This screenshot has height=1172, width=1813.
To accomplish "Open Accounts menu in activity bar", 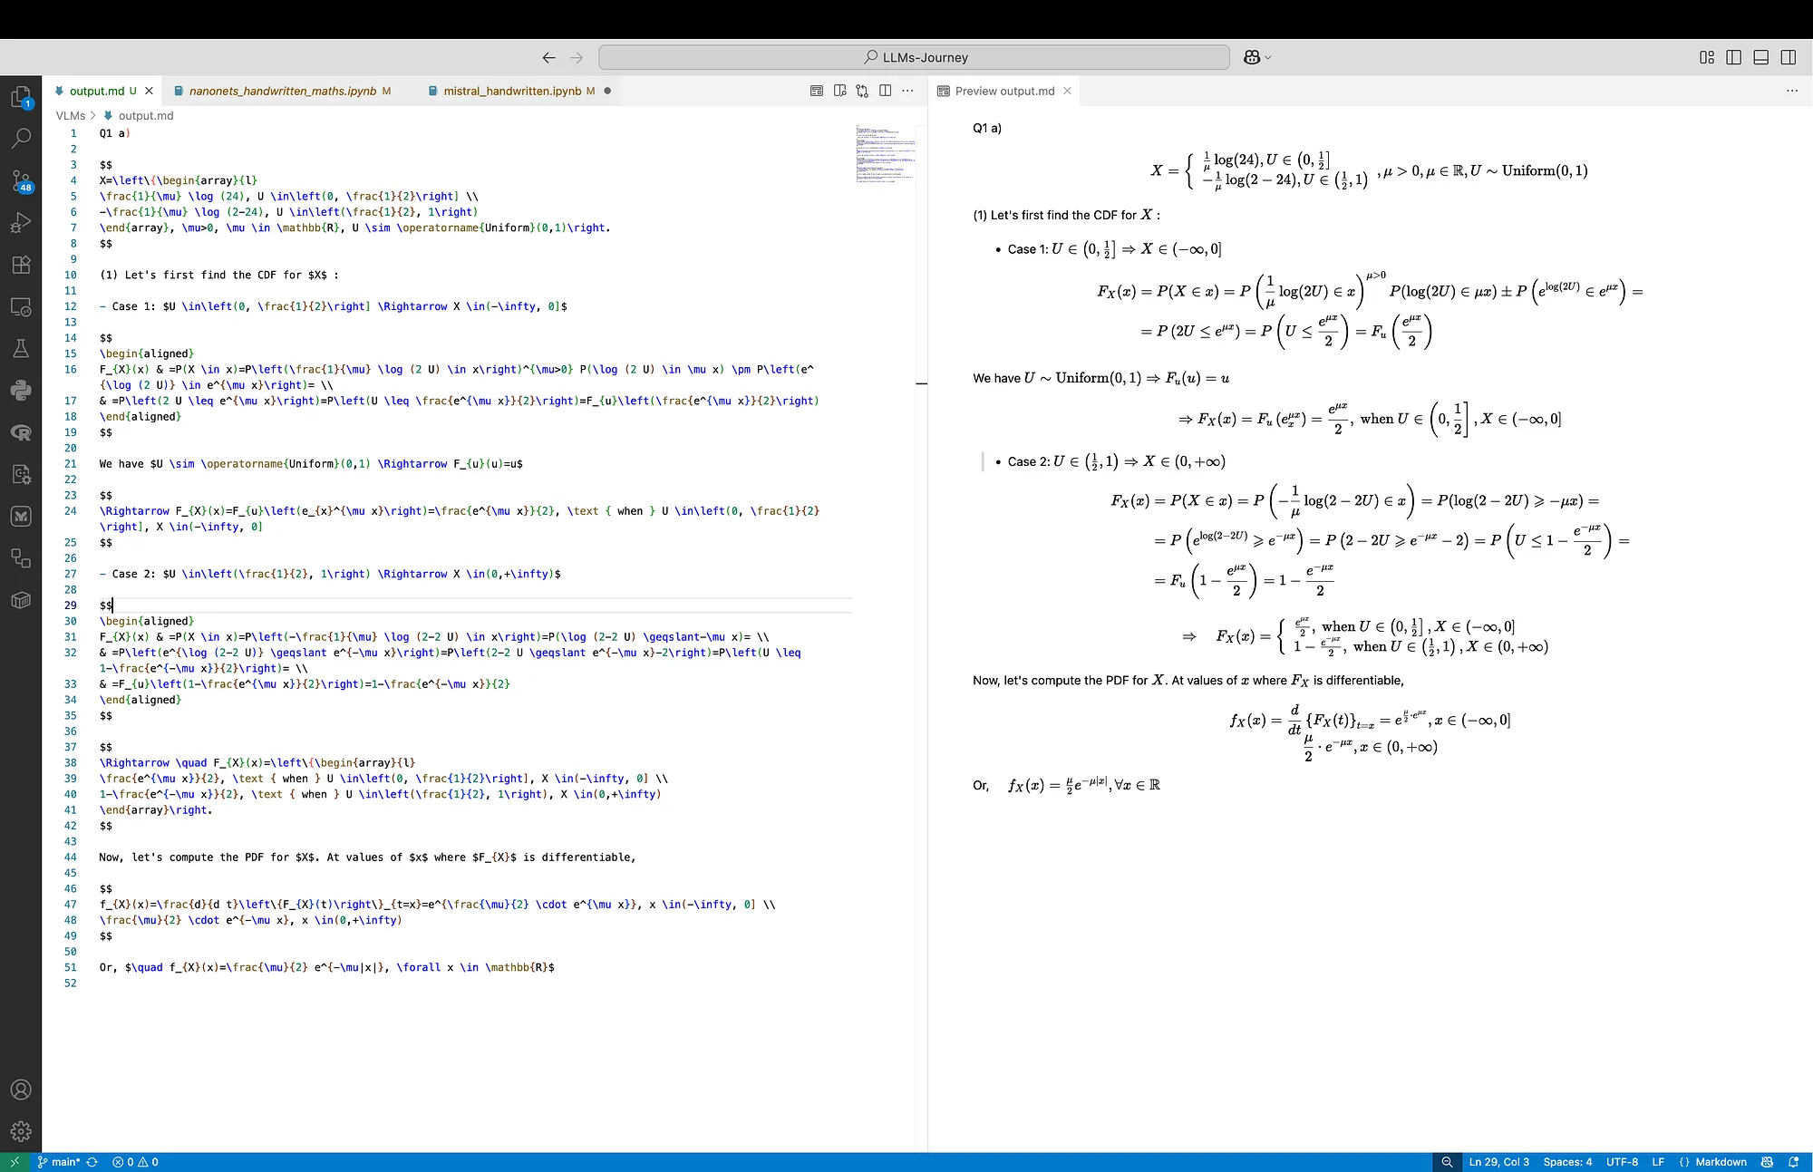I will [x=21, y=1090].
